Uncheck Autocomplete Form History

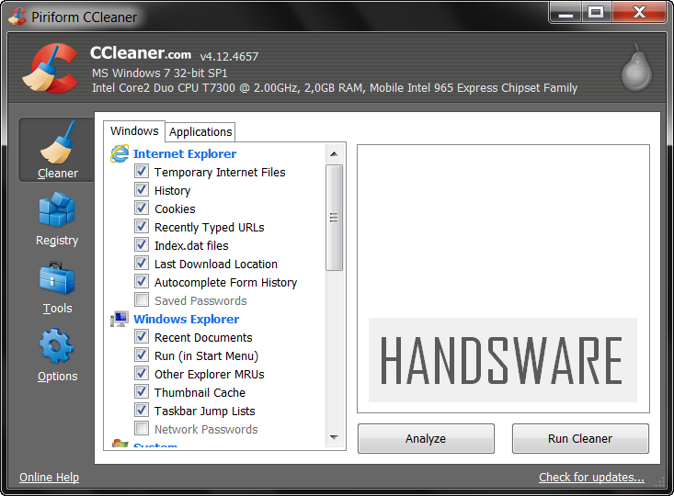coord(142,282)
